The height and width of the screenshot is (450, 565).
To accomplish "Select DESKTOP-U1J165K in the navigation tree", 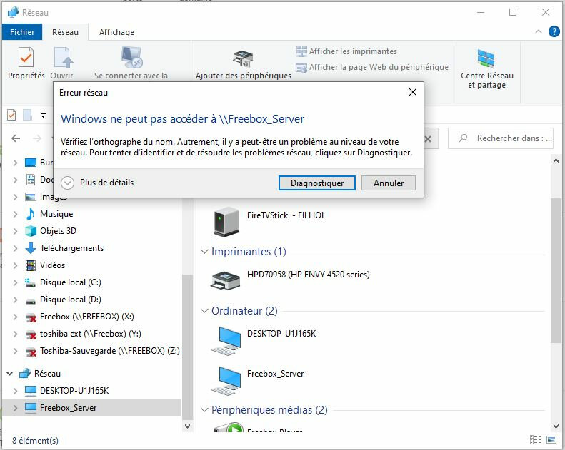I will tap(74, 391).
